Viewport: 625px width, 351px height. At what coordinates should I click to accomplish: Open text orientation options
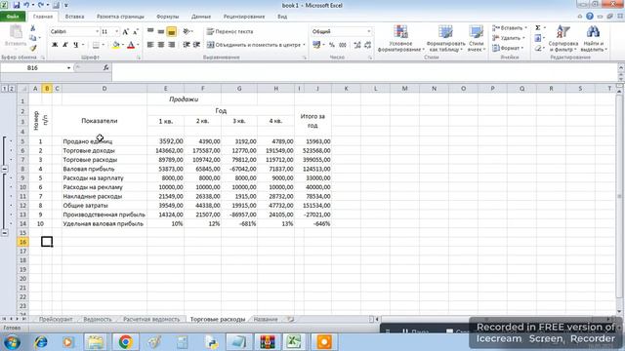tap(187, 31)
